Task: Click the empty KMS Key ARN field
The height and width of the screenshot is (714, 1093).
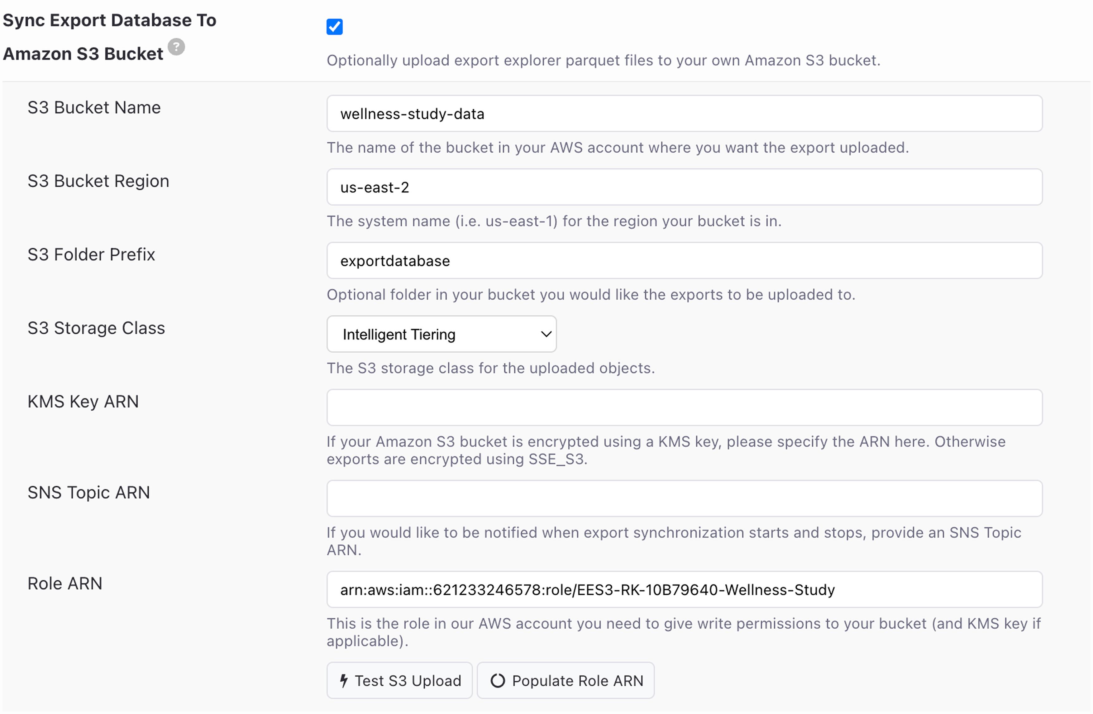Action: [x=684, y=407]
